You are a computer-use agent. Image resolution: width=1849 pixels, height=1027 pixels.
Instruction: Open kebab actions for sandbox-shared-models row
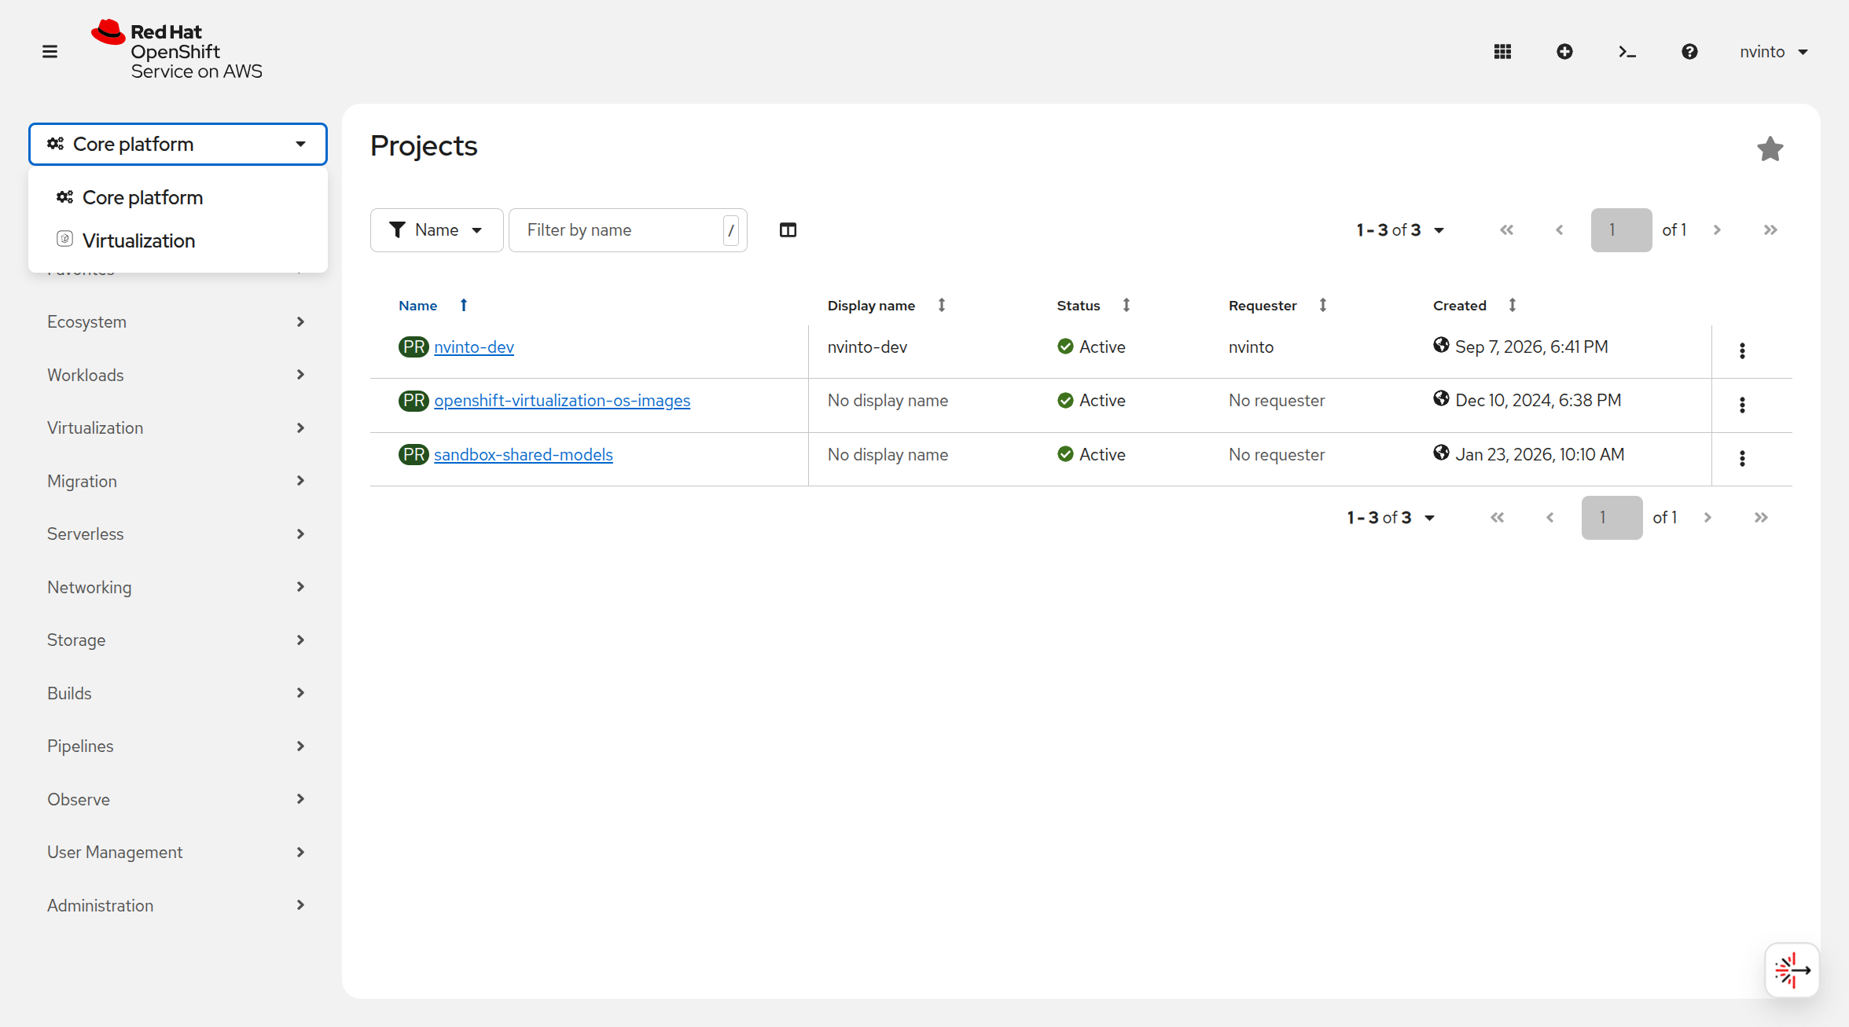tap(1742, 458)
